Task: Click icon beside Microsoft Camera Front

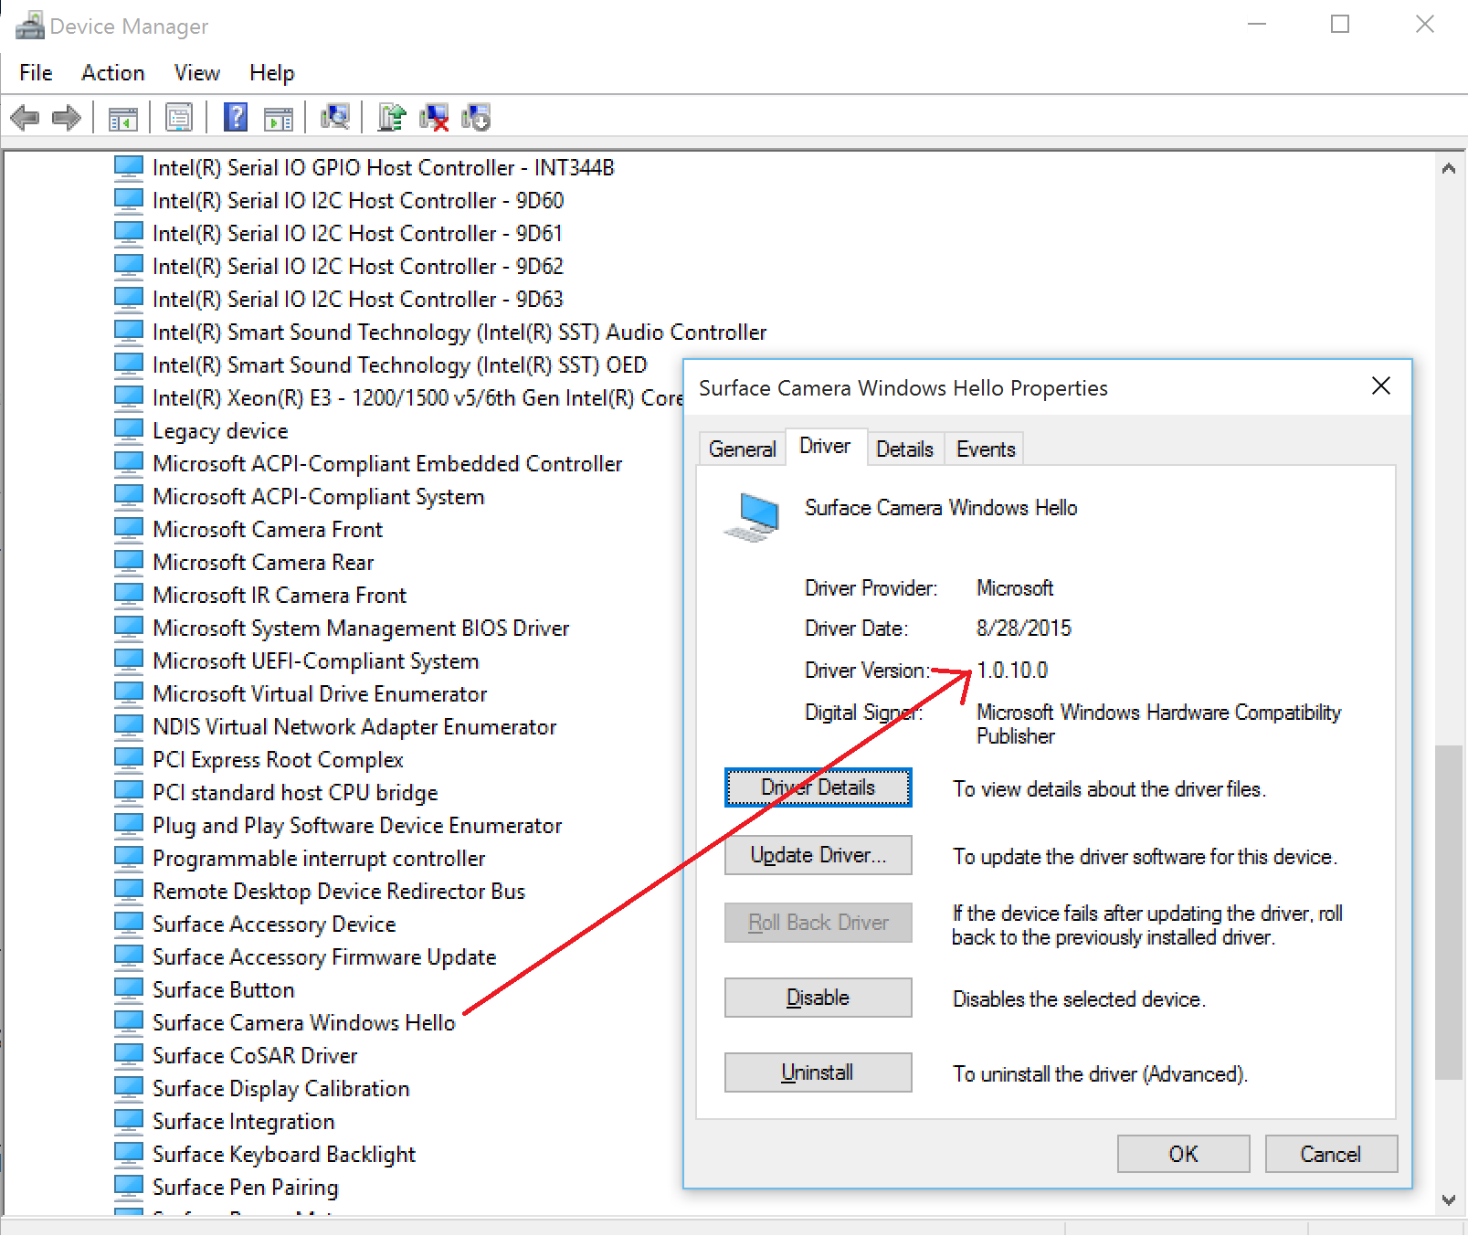Action: tap(129, 529)
